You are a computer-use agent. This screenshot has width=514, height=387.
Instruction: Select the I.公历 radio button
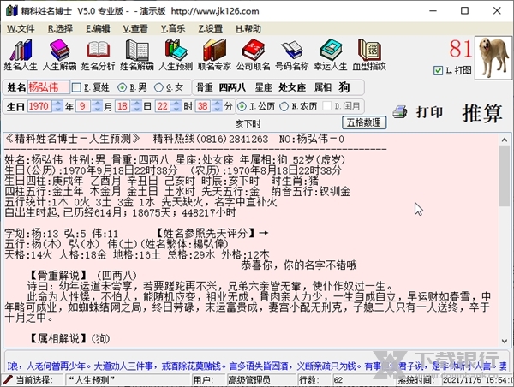pyautogui.click(x=242, y=106)
